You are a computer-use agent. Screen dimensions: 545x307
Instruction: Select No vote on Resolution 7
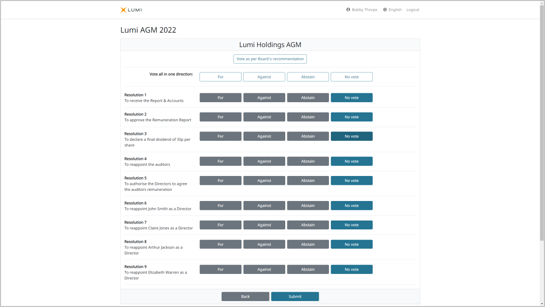click(x=351, y=225)
